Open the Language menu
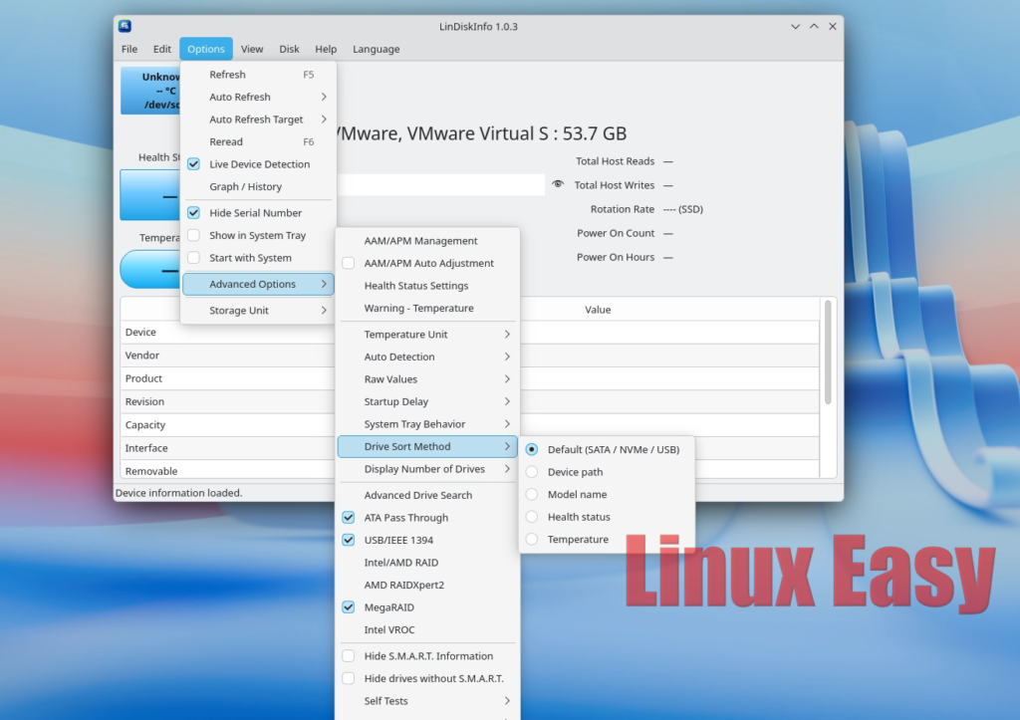Image resolution: width=1020 pixels, height=720 pixels. point(376,49)
